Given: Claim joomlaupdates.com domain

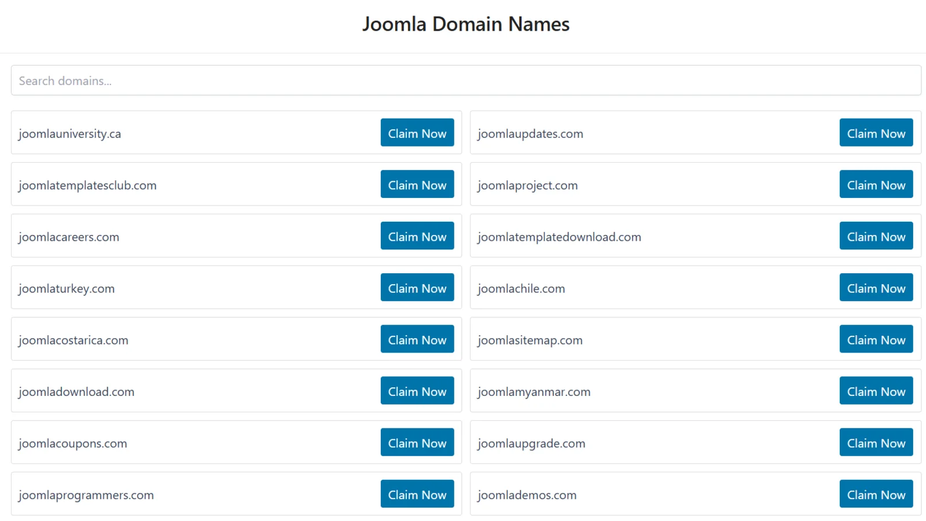Looking at the screenshot, I should coord(876,133).
